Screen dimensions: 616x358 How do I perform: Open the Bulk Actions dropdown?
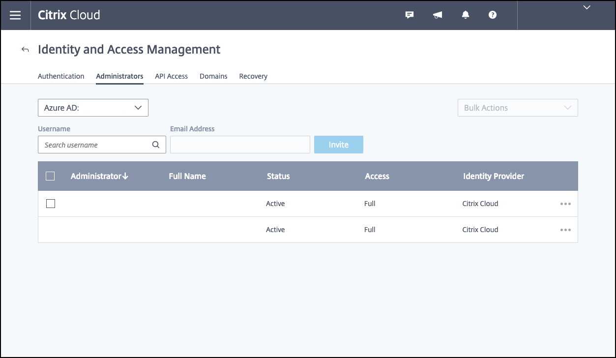(x=517, y=108)
